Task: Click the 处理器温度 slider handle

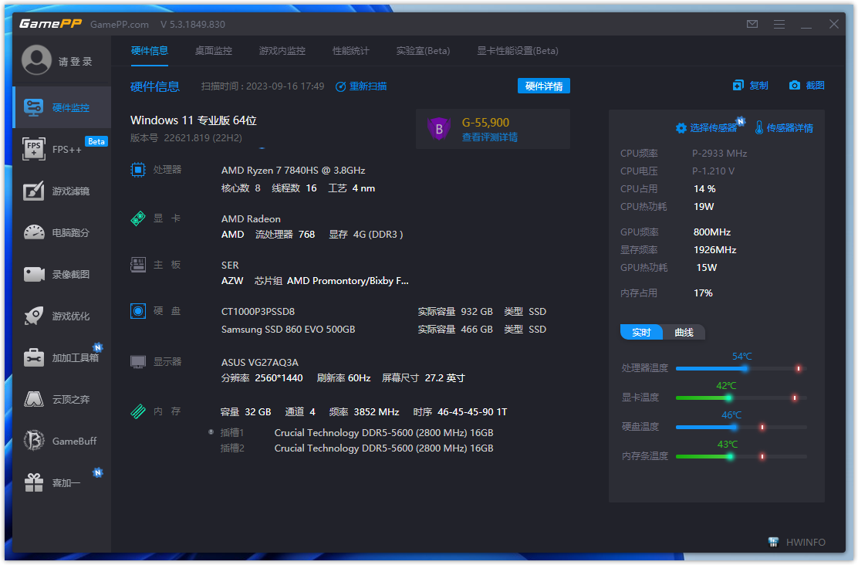Action: click(745, 368)
